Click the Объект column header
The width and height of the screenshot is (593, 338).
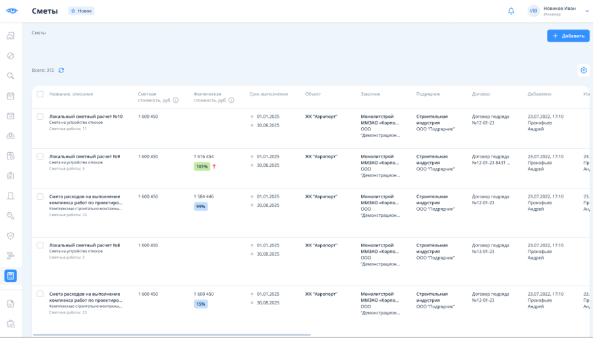(313, 94)
